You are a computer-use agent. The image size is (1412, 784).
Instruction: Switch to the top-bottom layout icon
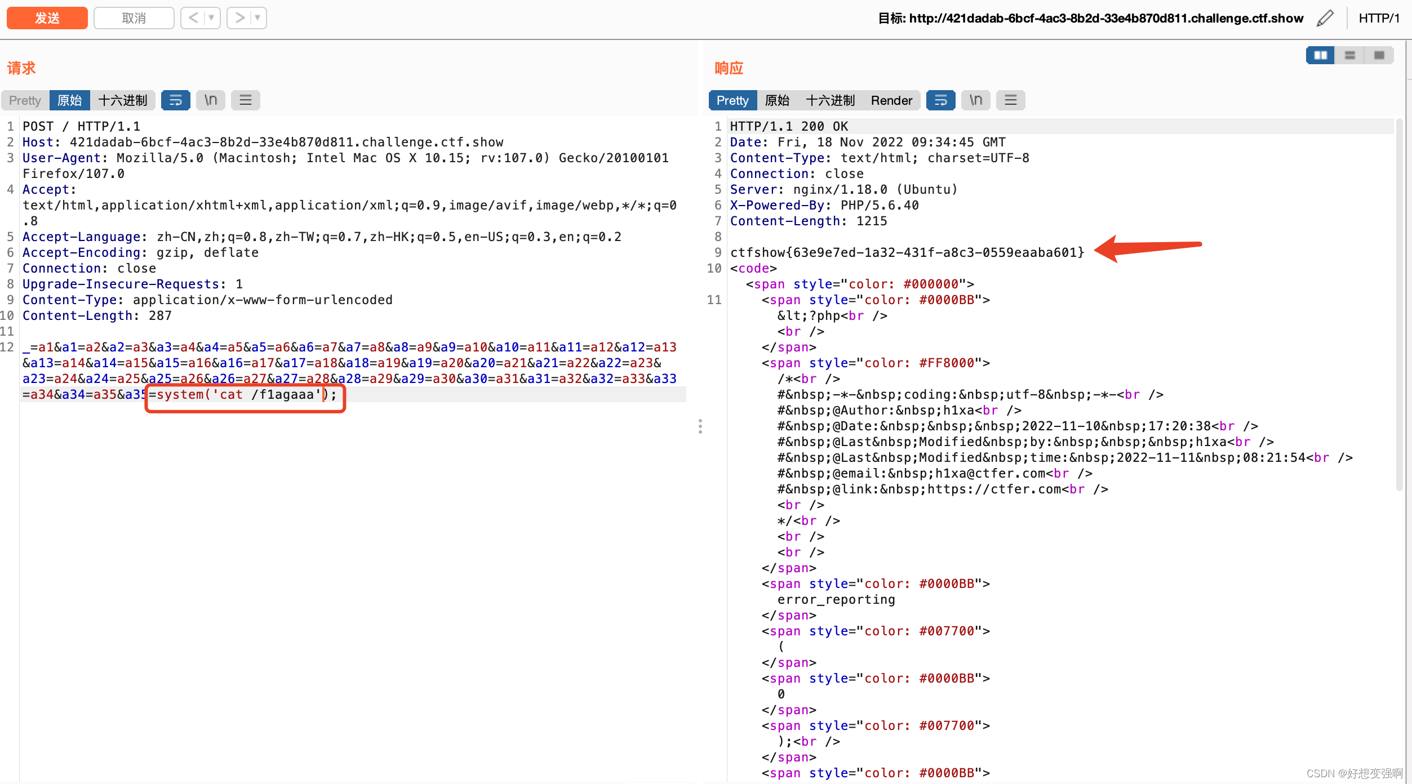(1350, 55)
